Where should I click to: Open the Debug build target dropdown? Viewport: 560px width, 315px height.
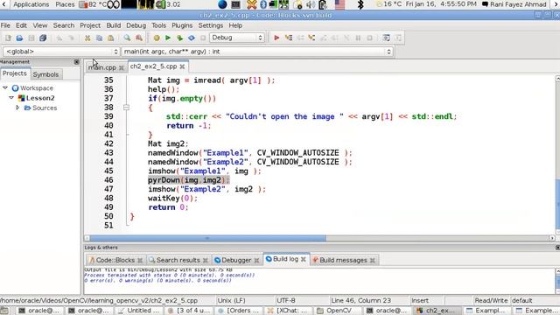click(x=237, y=38)
